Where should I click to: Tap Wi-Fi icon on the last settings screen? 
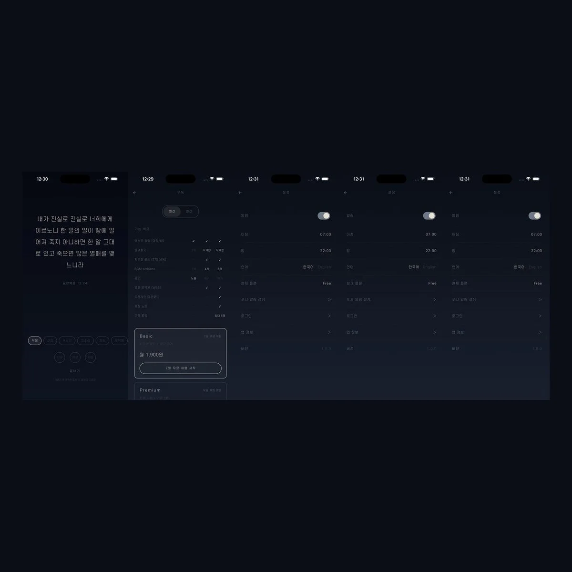528,179
